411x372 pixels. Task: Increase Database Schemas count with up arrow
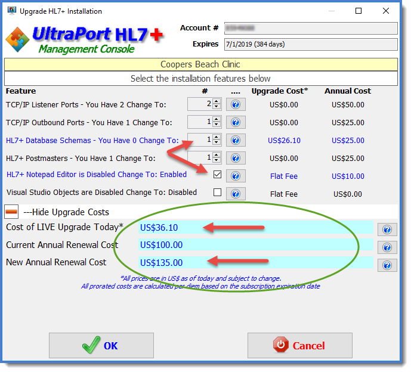[x=217, y=137]
